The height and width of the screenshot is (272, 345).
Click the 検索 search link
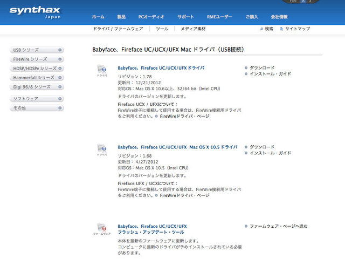269,29
